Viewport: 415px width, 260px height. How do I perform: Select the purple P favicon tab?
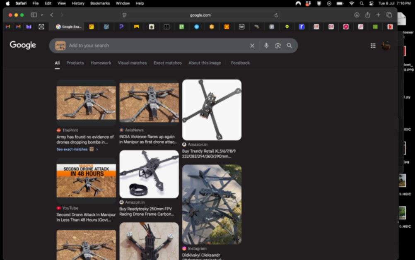pos(121,27)
